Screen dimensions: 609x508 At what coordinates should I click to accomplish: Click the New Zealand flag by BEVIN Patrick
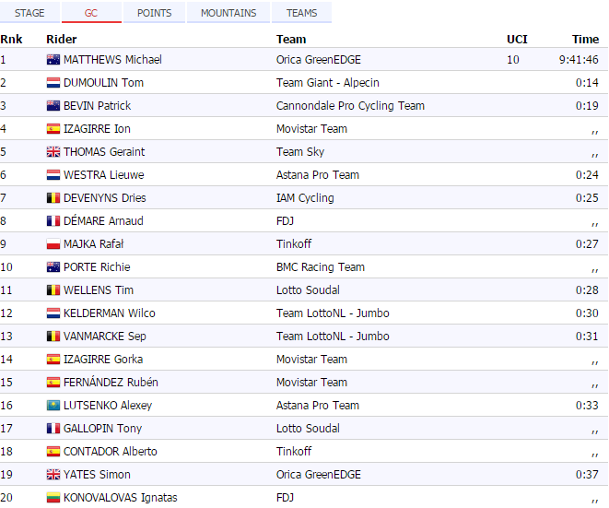(53, 106)
